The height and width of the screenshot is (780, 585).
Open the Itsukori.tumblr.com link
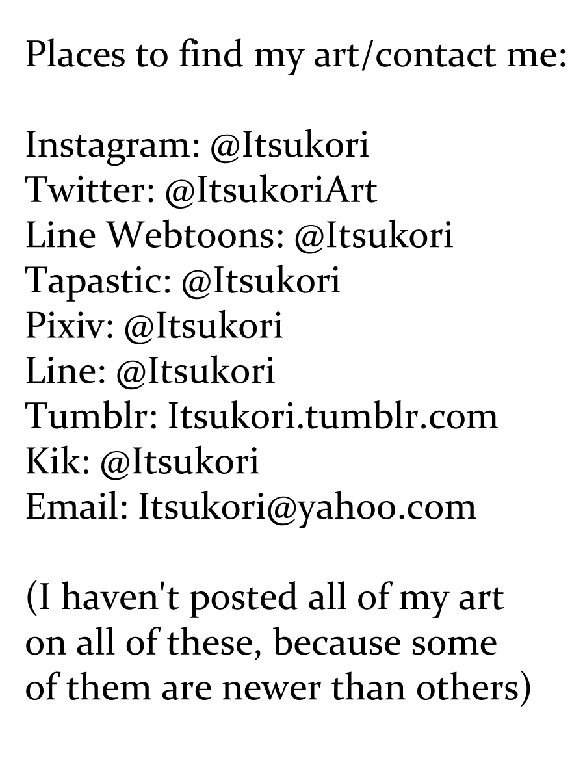[333, 416]
